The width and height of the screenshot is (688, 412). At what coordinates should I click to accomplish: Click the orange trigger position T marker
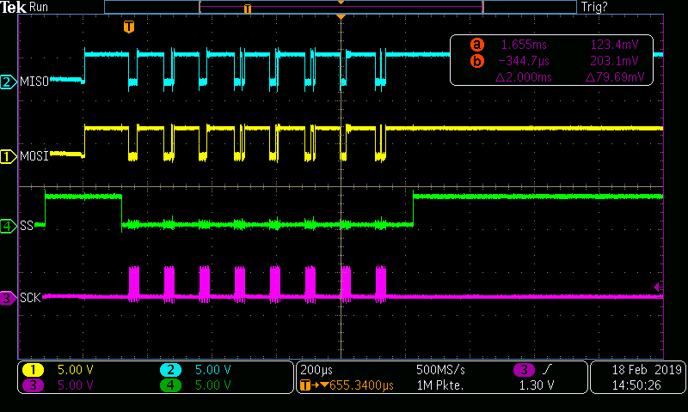(129, 27)
